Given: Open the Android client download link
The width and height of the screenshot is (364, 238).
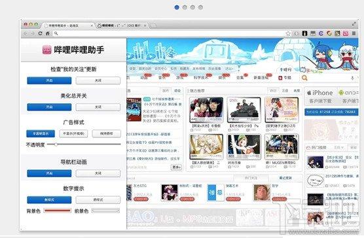Looking at the screenshot, I should (x=348, y=96).
